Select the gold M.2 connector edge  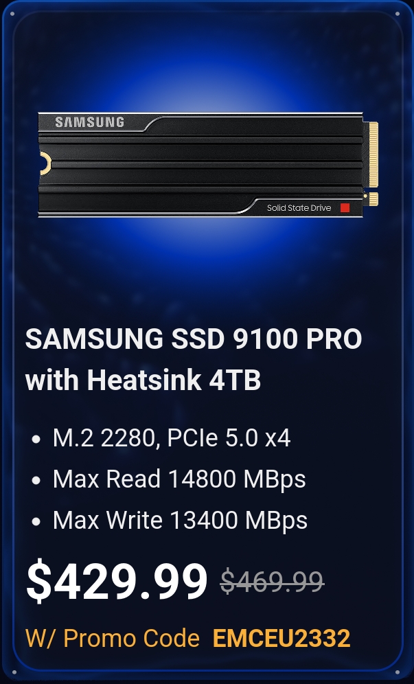373,155
